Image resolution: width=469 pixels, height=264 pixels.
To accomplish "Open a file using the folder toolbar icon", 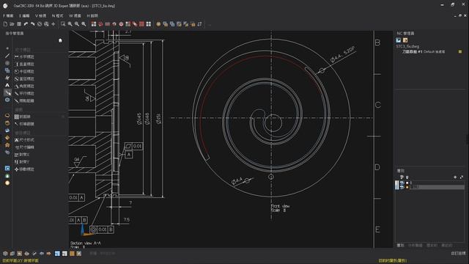I will point(12,24).
